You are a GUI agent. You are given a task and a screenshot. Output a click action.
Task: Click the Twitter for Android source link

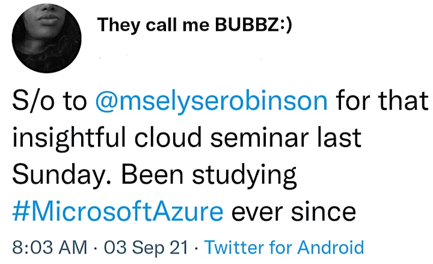click(x=284, y=247)
